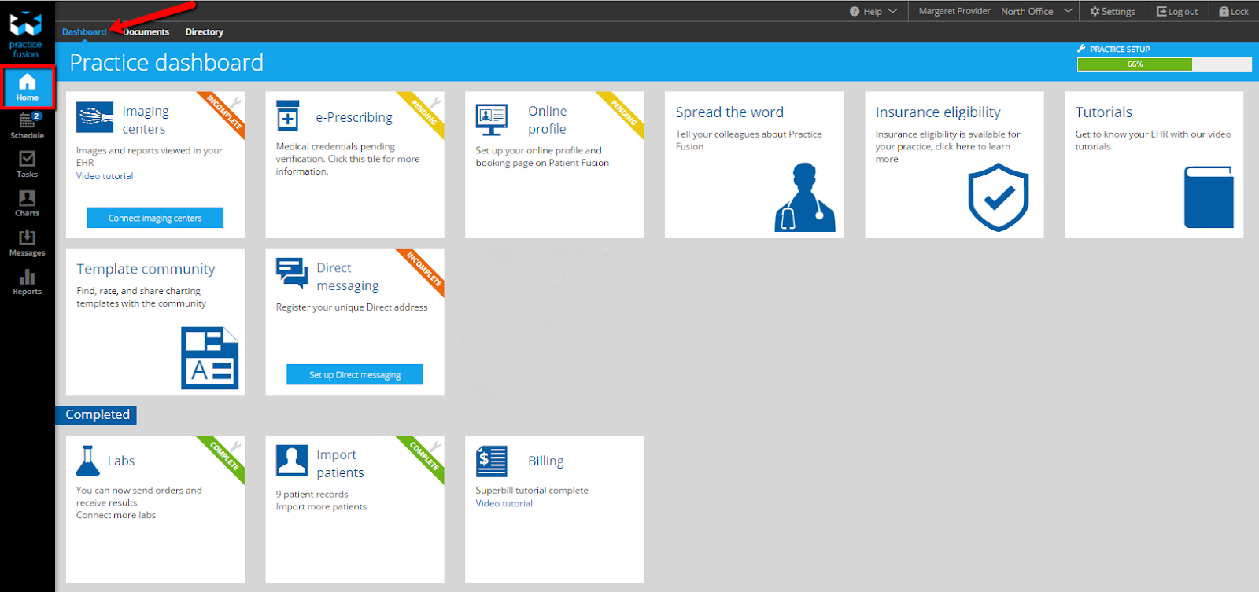Open the Insurance eligibility tile heading
The height and width of the screenshot is (592, 1259).
click(x=938, y=112)
